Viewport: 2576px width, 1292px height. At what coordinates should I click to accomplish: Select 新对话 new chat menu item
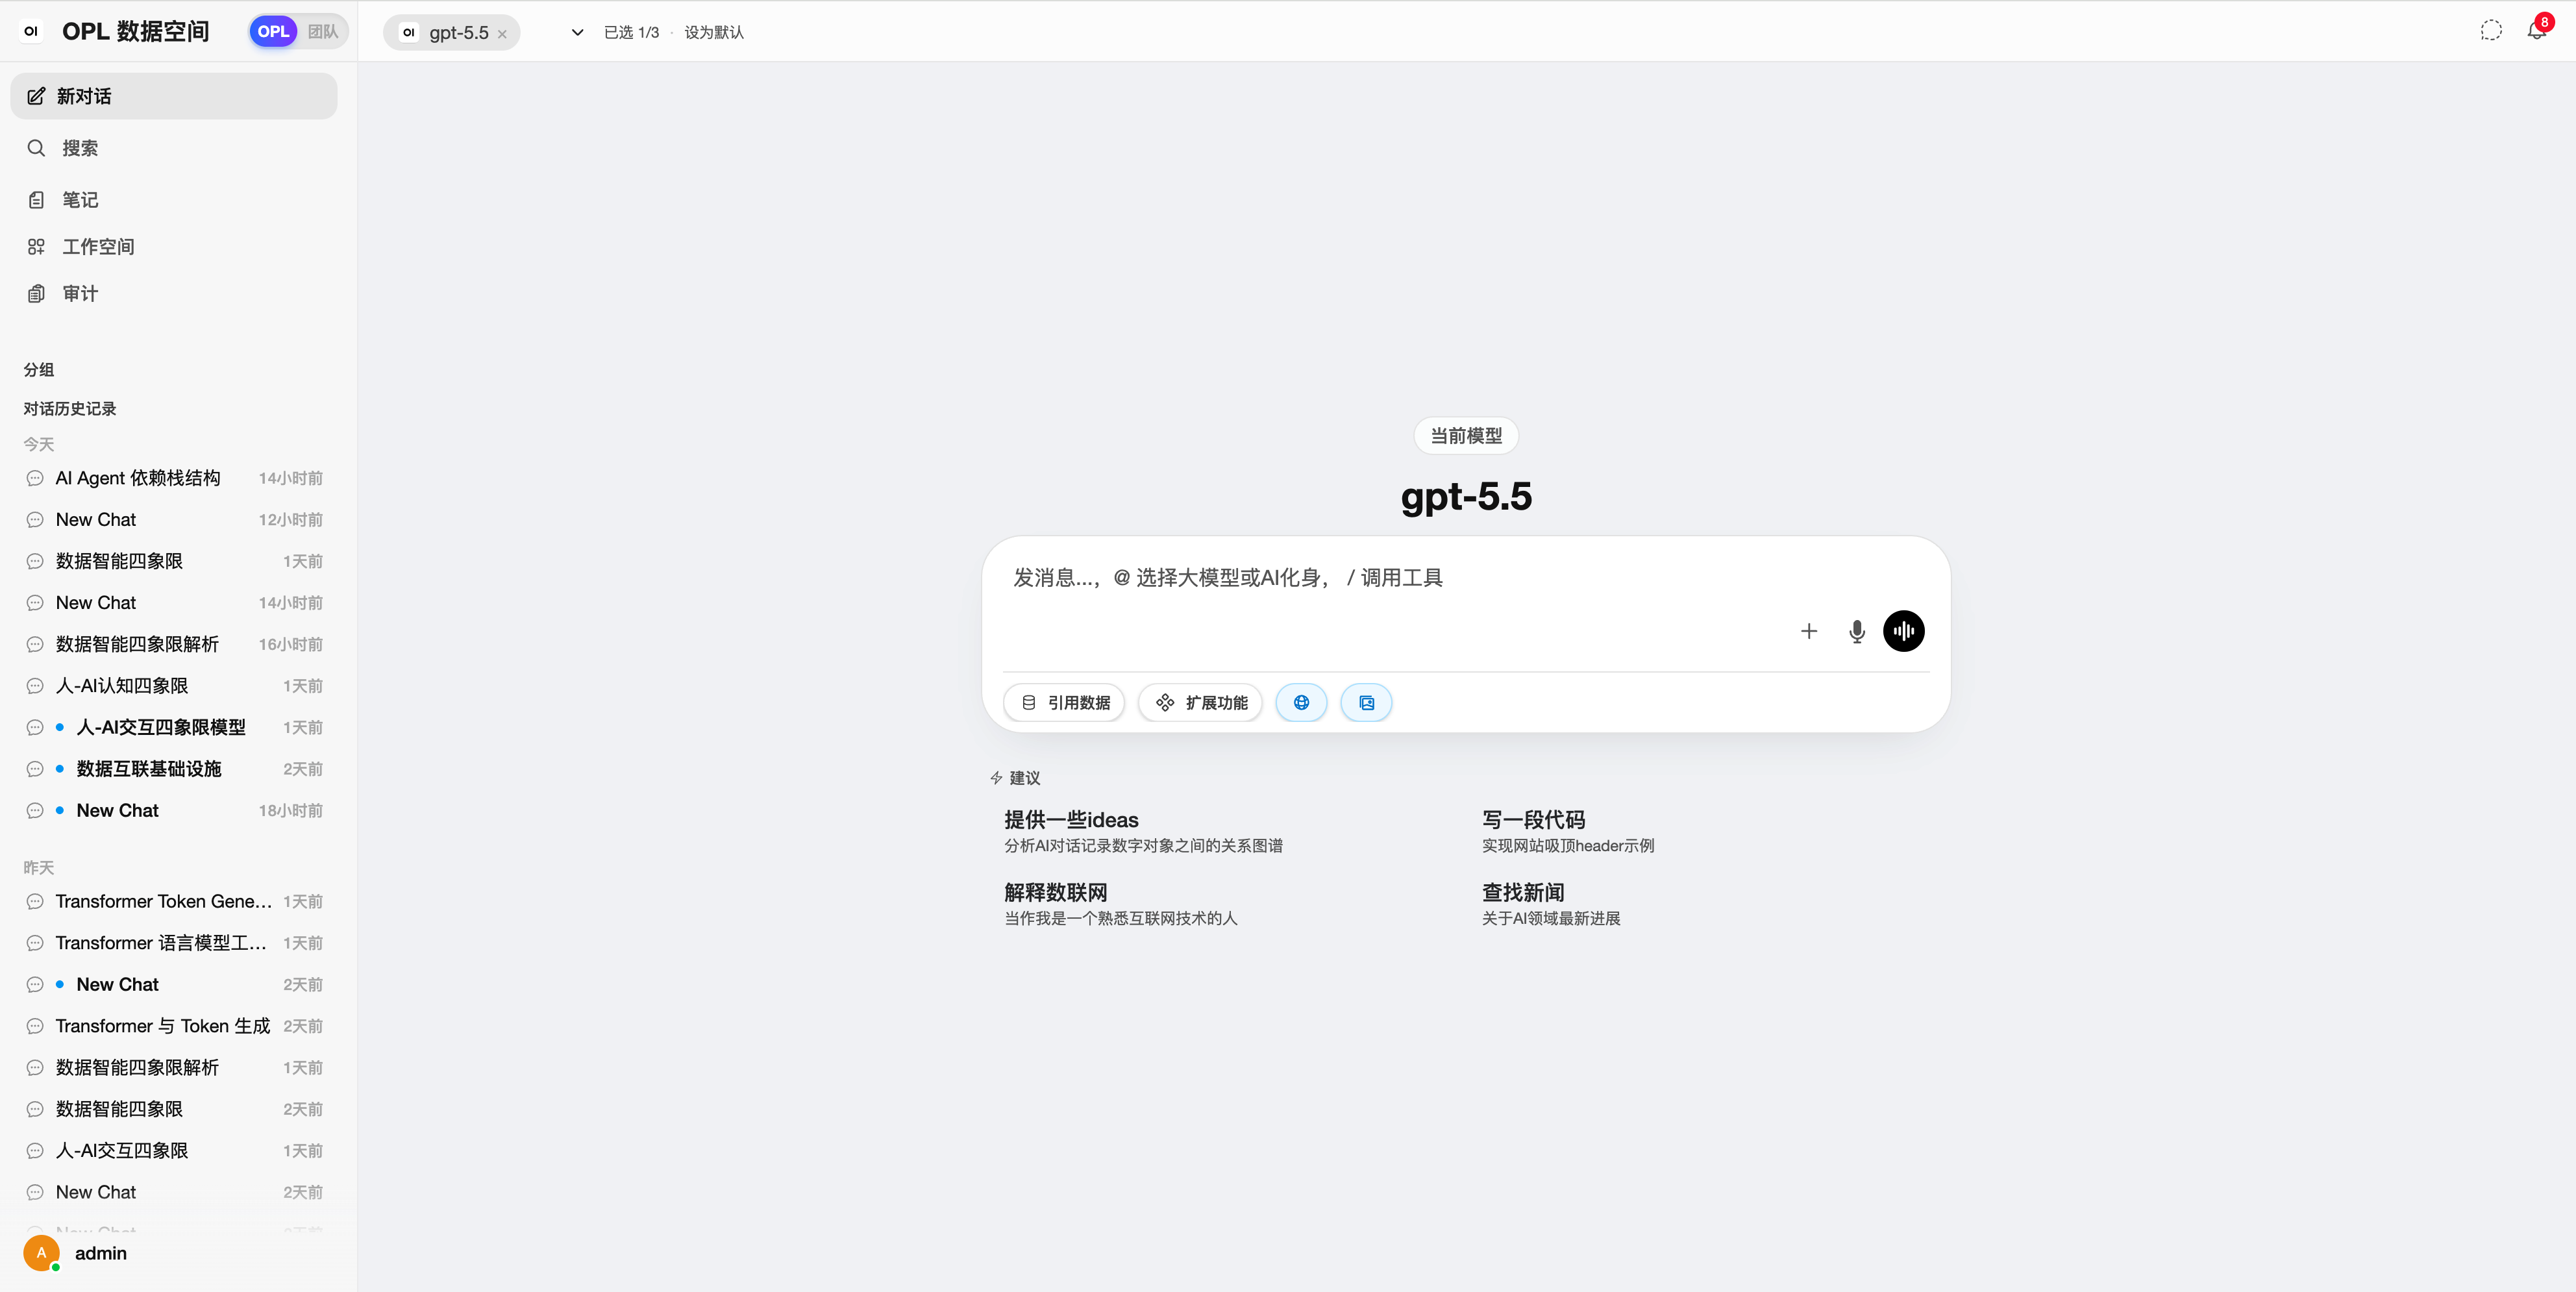174,96
